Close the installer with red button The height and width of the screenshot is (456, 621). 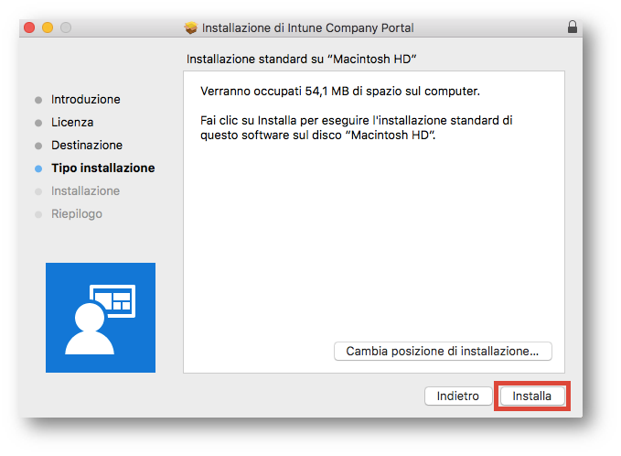(29, 27)
